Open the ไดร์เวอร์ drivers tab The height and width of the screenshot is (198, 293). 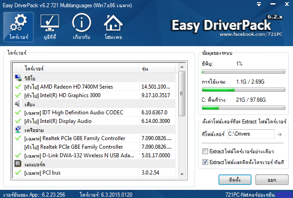point(19,27)
